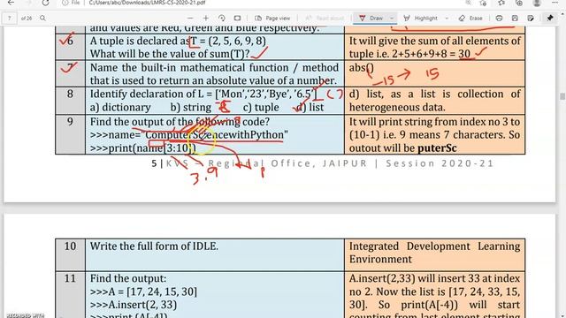Expand the Draw ink options arrow
Image resolution: width=566 pixels, height=318 pixels.
(392, 18)
